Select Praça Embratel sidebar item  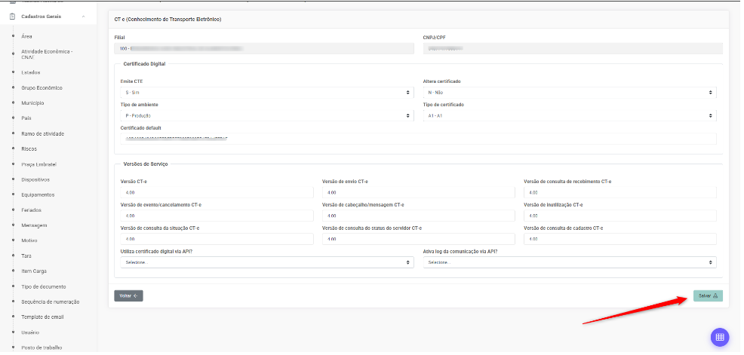tap(39, 165)
